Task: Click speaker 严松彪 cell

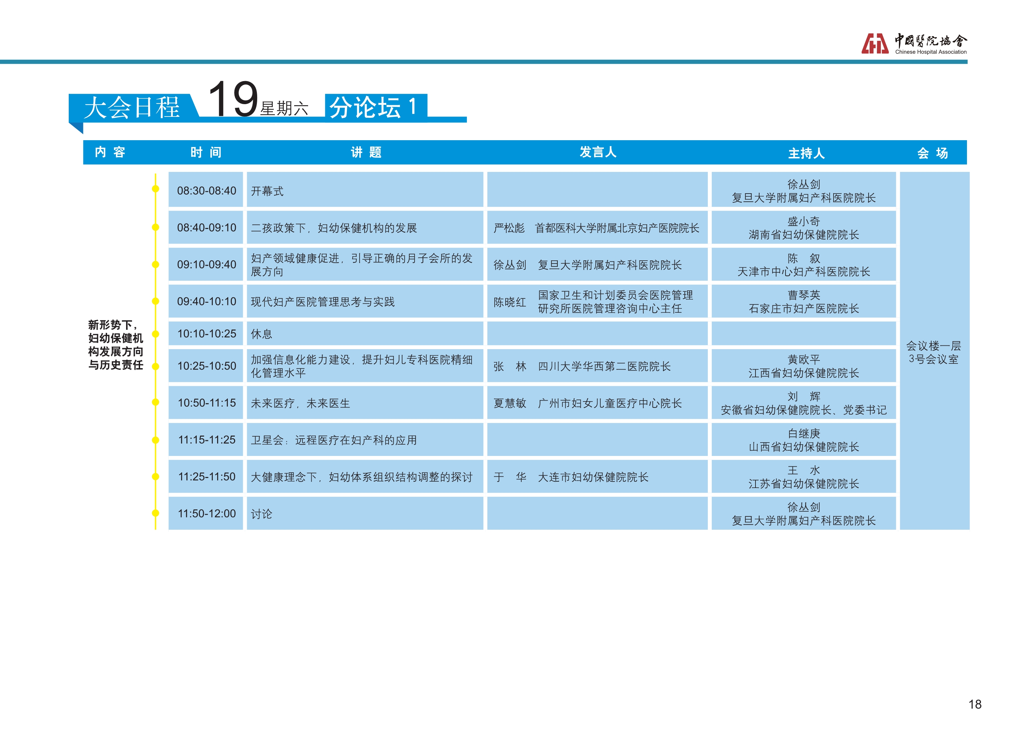Action: click(597, 227)
